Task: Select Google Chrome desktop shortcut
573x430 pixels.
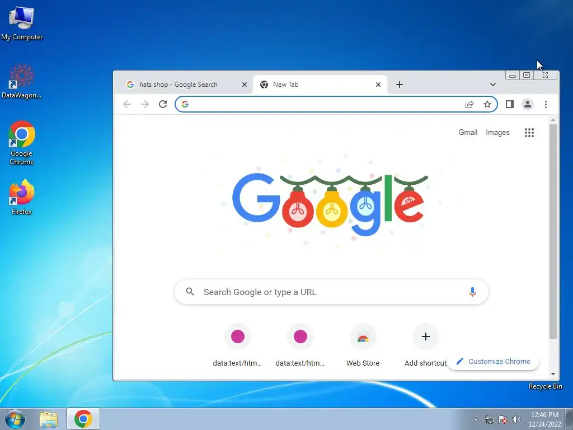Action: [x=22, y=143]
